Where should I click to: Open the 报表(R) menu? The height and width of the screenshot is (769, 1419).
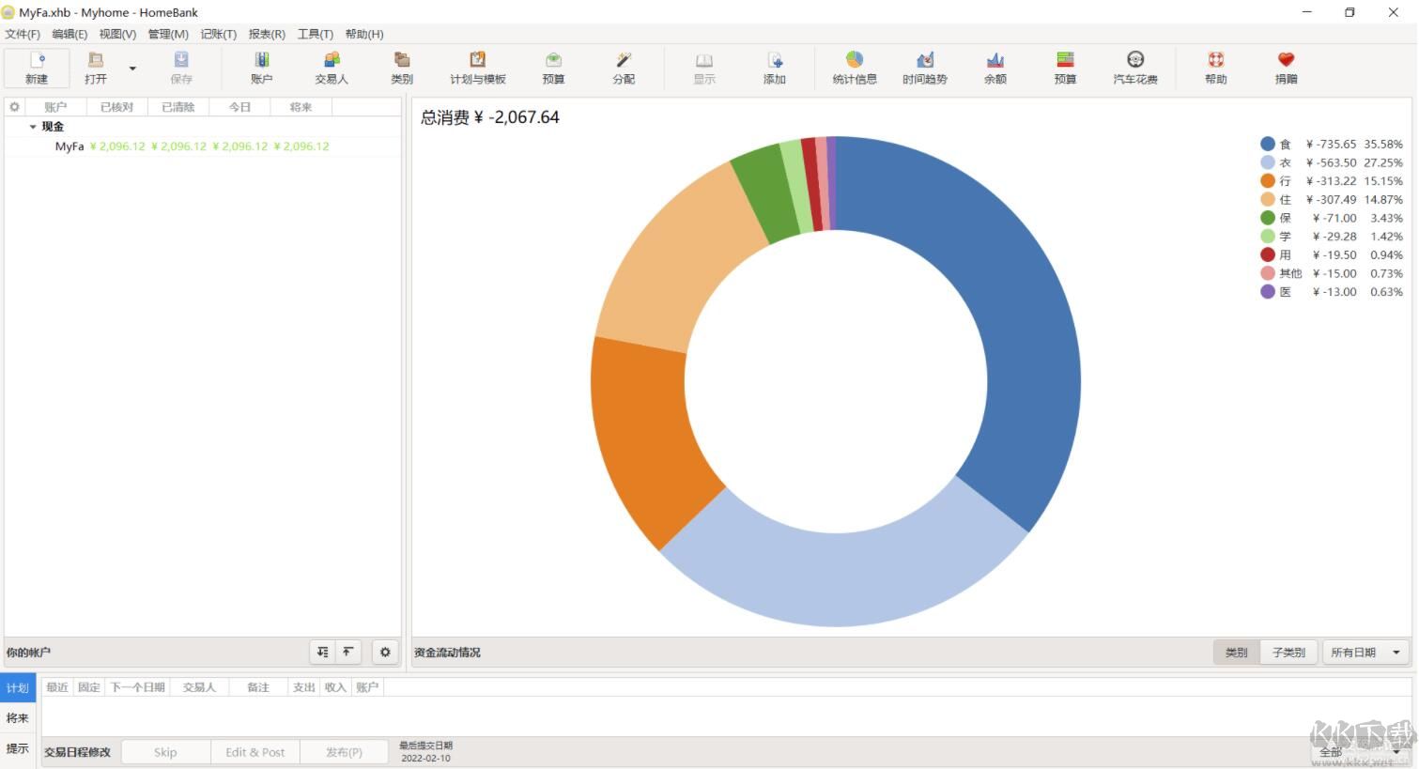267,34
